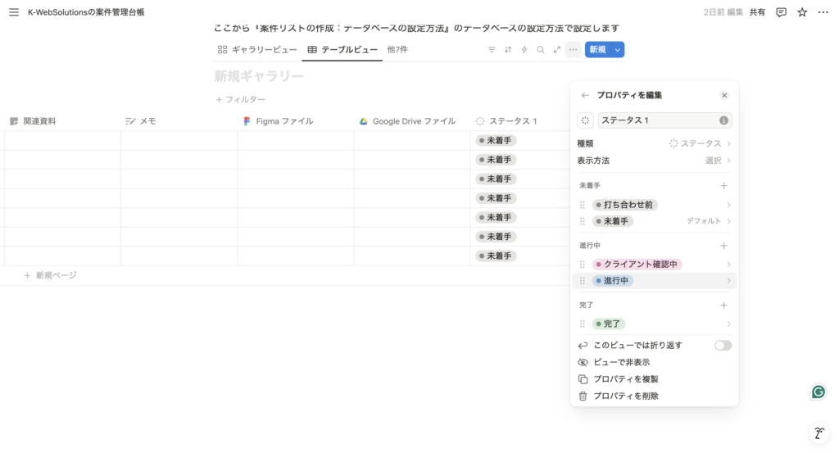
Task: Open the search magnifier in database toolbar
Action: [541, 50]
